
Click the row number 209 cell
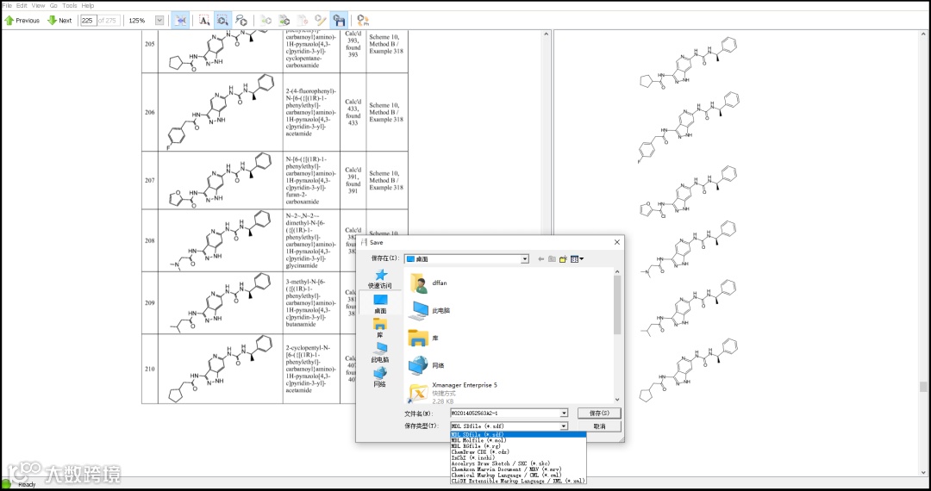[150, 302]
